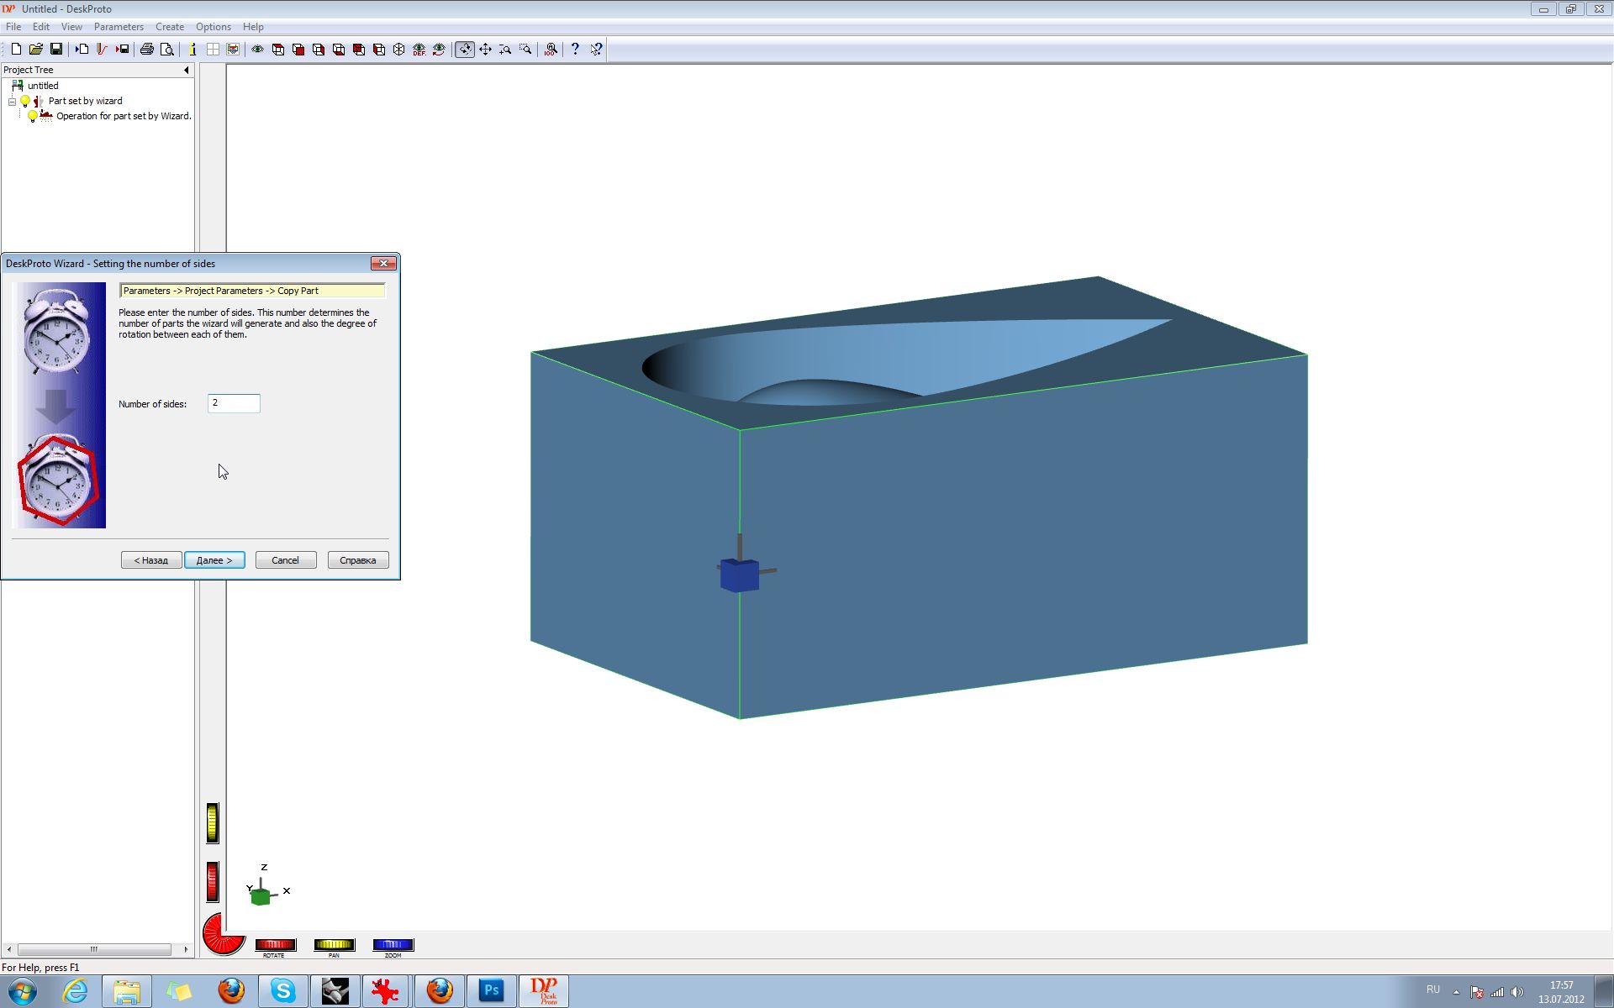Screen dimensions: 1614x1008
Task: Open Photoshop from the Windows taskbar
Action: [492, 991]
